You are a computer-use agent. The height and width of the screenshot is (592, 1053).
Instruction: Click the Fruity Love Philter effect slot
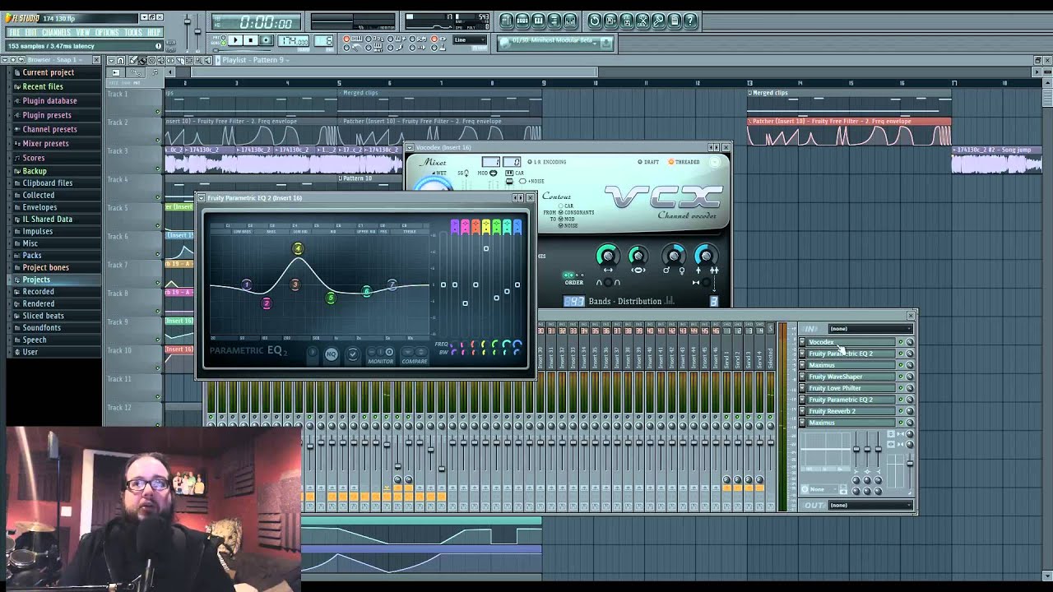(851, 388)
